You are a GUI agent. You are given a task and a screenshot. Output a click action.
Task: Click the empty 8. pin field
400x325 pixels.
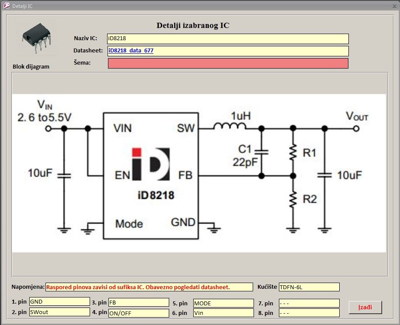(309, 313)
